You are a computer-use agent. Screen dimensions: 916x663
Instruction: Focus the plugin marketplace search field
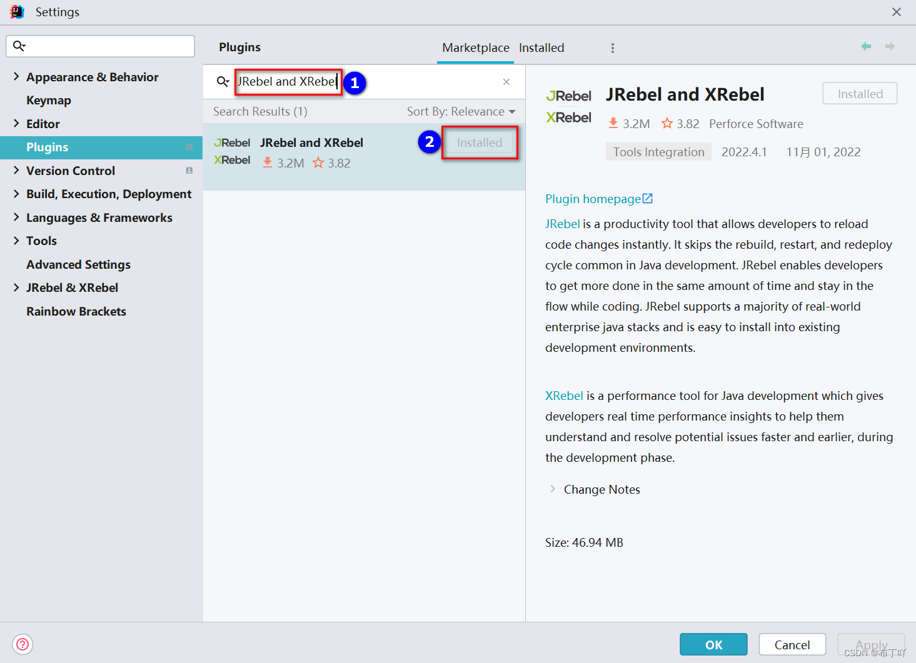[363, 82]
